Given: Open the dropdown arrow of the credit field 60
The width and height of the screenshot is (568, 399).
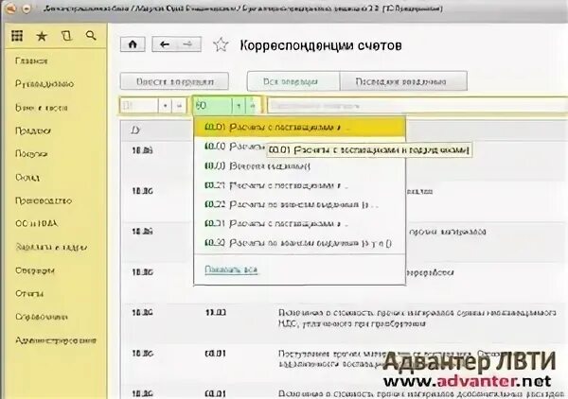Looking at the screenshot, I should pyautogui.click(x=239, y=106).
